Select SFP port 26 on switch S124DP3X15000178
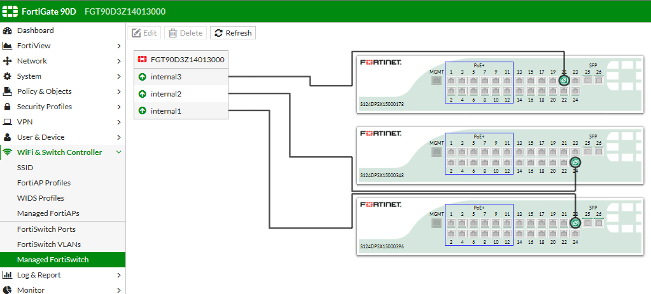The width and height of the screenshot is (651, 294). click(x=599, y=81)
